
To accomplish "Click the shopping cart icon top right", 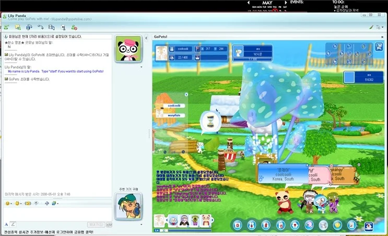I will tap(379, 47).
